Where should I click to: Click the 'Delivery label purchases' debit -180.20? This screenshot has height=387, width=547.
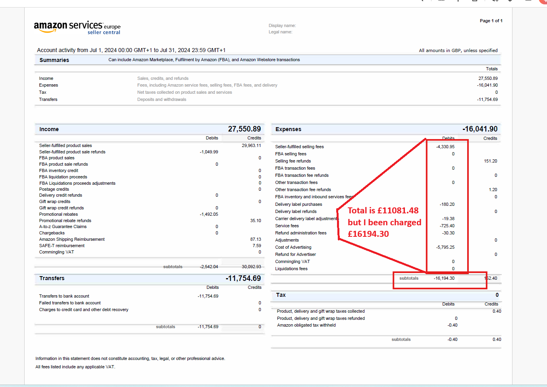(447, 204)
